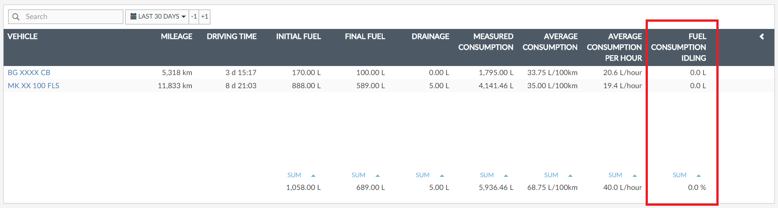Sort by the Mileage column header
The width and height of the screenshot is (778, 208).
click(176, 37)
